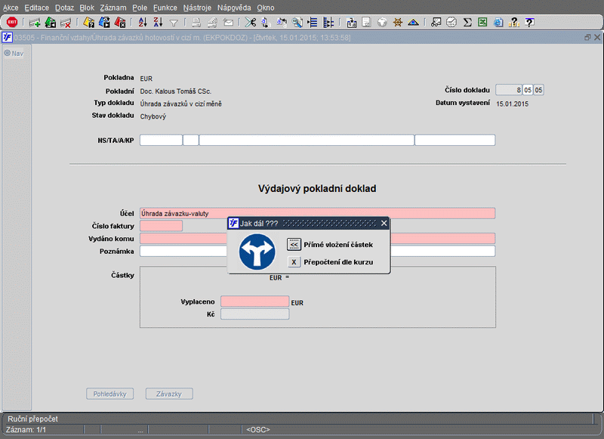Image resolution: width=604 pixels, height=439 pixels.
Task: Choose Přepočtení dle kurzu via X button
Action: (x=294, y=262)
